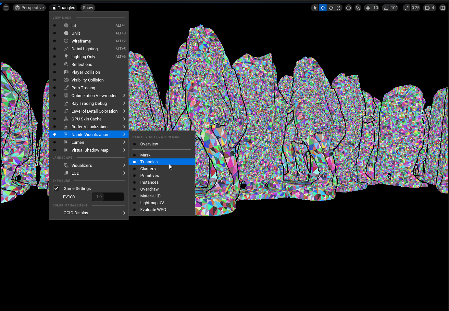The width and height of the screenshot is (449, 311).
Task: Change the camera speed setting labeled 4
Action: click(429, 7)
